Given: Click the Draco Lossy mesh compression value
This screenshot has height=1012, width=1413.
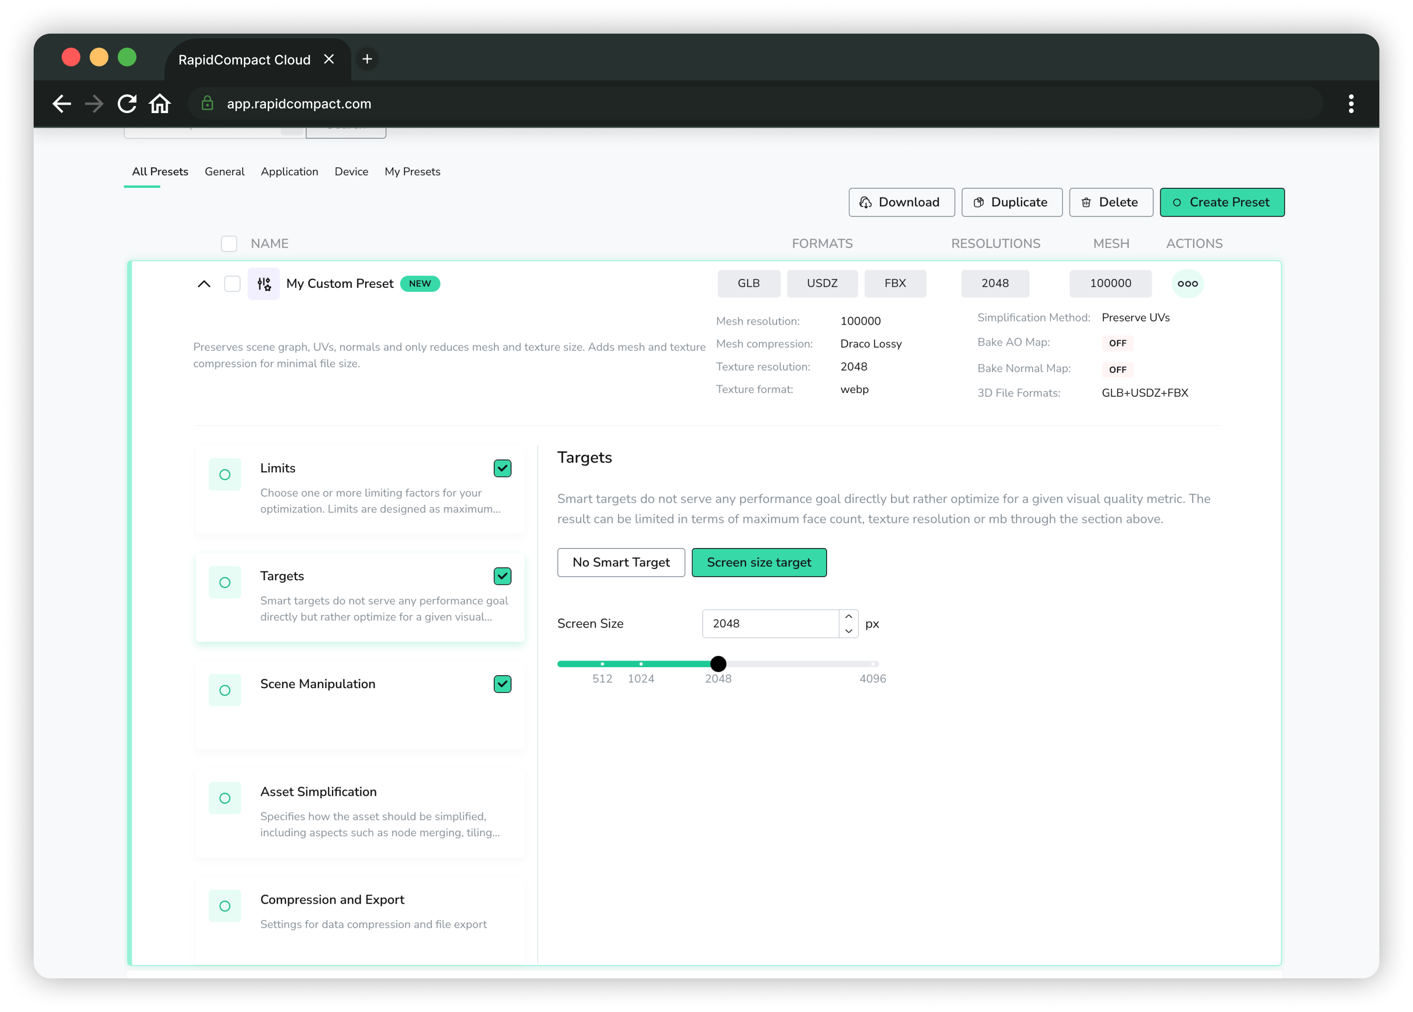Looking at the screenshot, I should click(871, 344).
